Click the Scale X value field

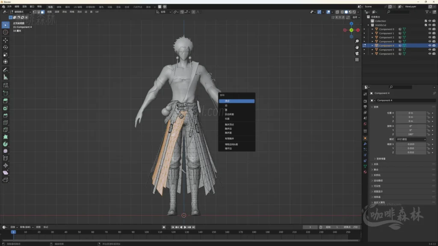click(x=411, y=144)
